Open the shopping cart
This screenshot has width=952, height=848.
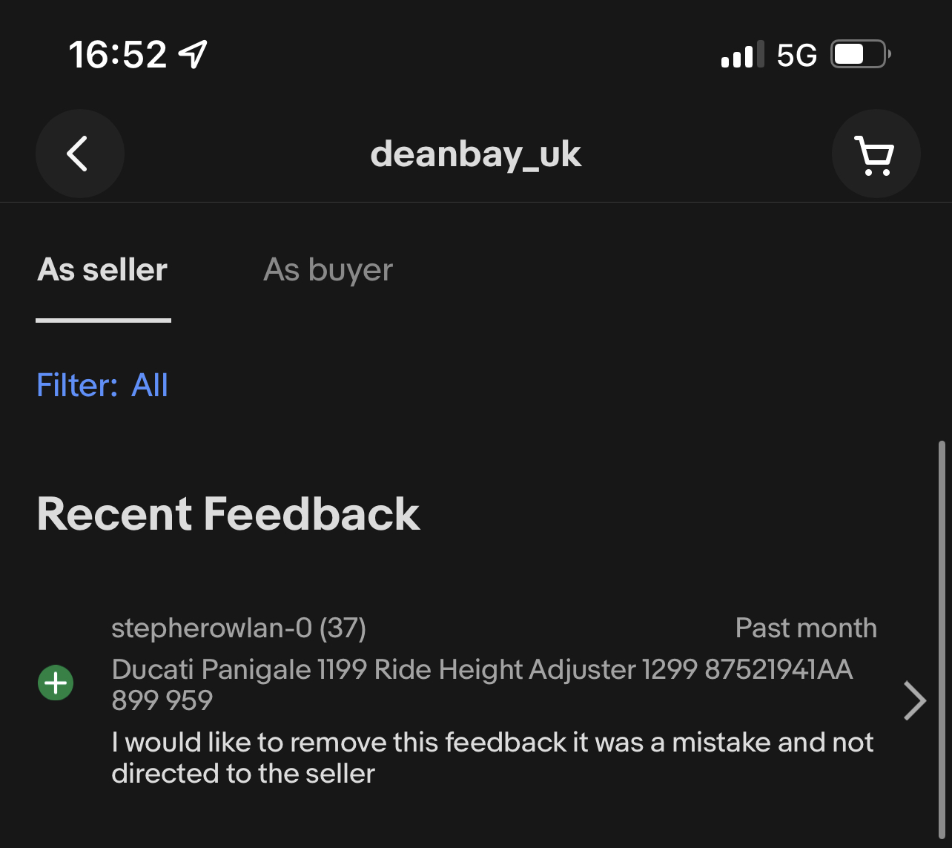876,154
